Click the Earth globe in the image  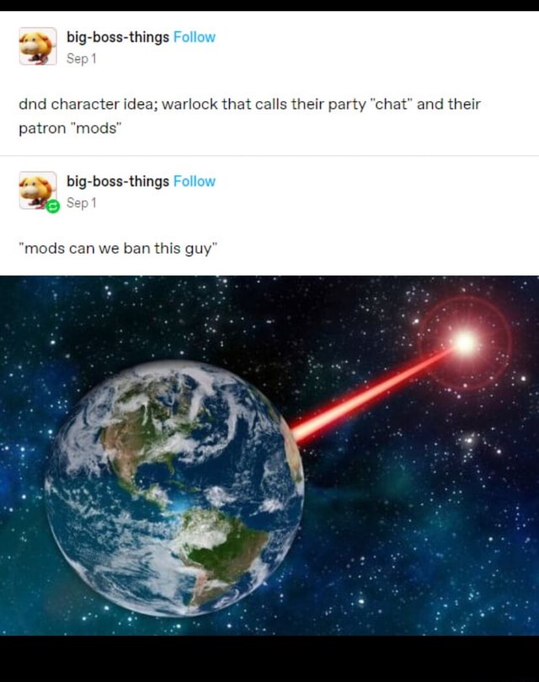(173, 488)
